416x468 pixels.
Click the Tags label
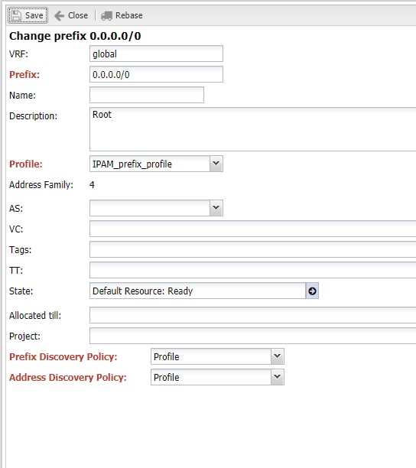coord(20,250)
